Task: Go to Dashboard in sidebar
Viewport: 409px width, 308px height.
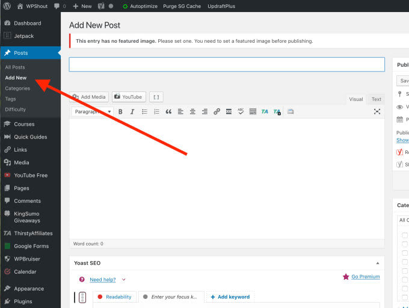Action: pyautogui.click(x=28, y=23)
